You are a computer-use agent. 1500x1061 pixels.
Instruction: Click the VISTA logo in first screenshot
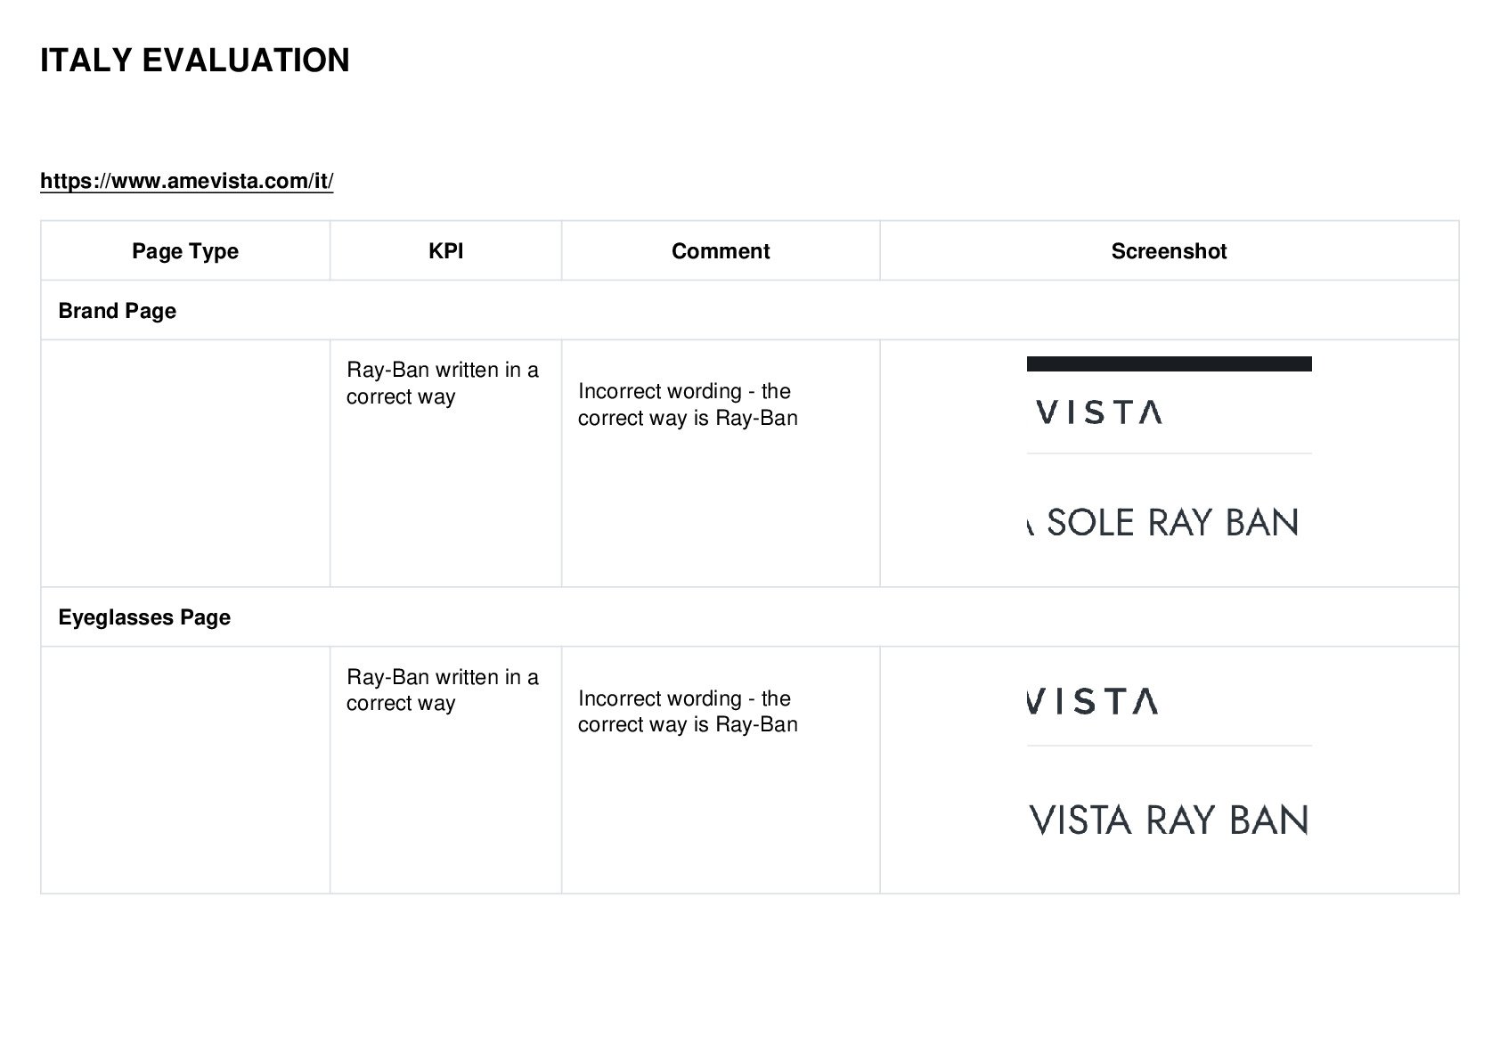(1099, 412)
